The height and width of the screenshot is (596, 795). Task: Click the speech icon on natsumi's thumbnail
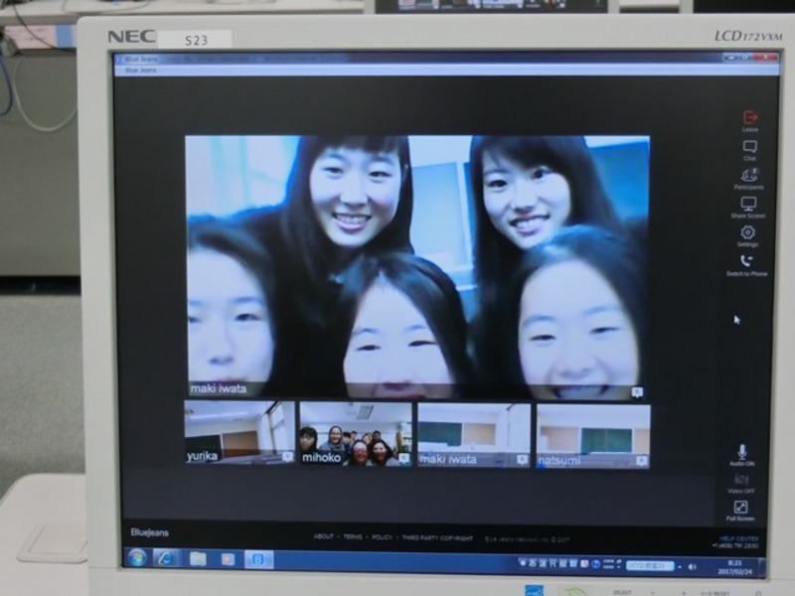(642, 461)
